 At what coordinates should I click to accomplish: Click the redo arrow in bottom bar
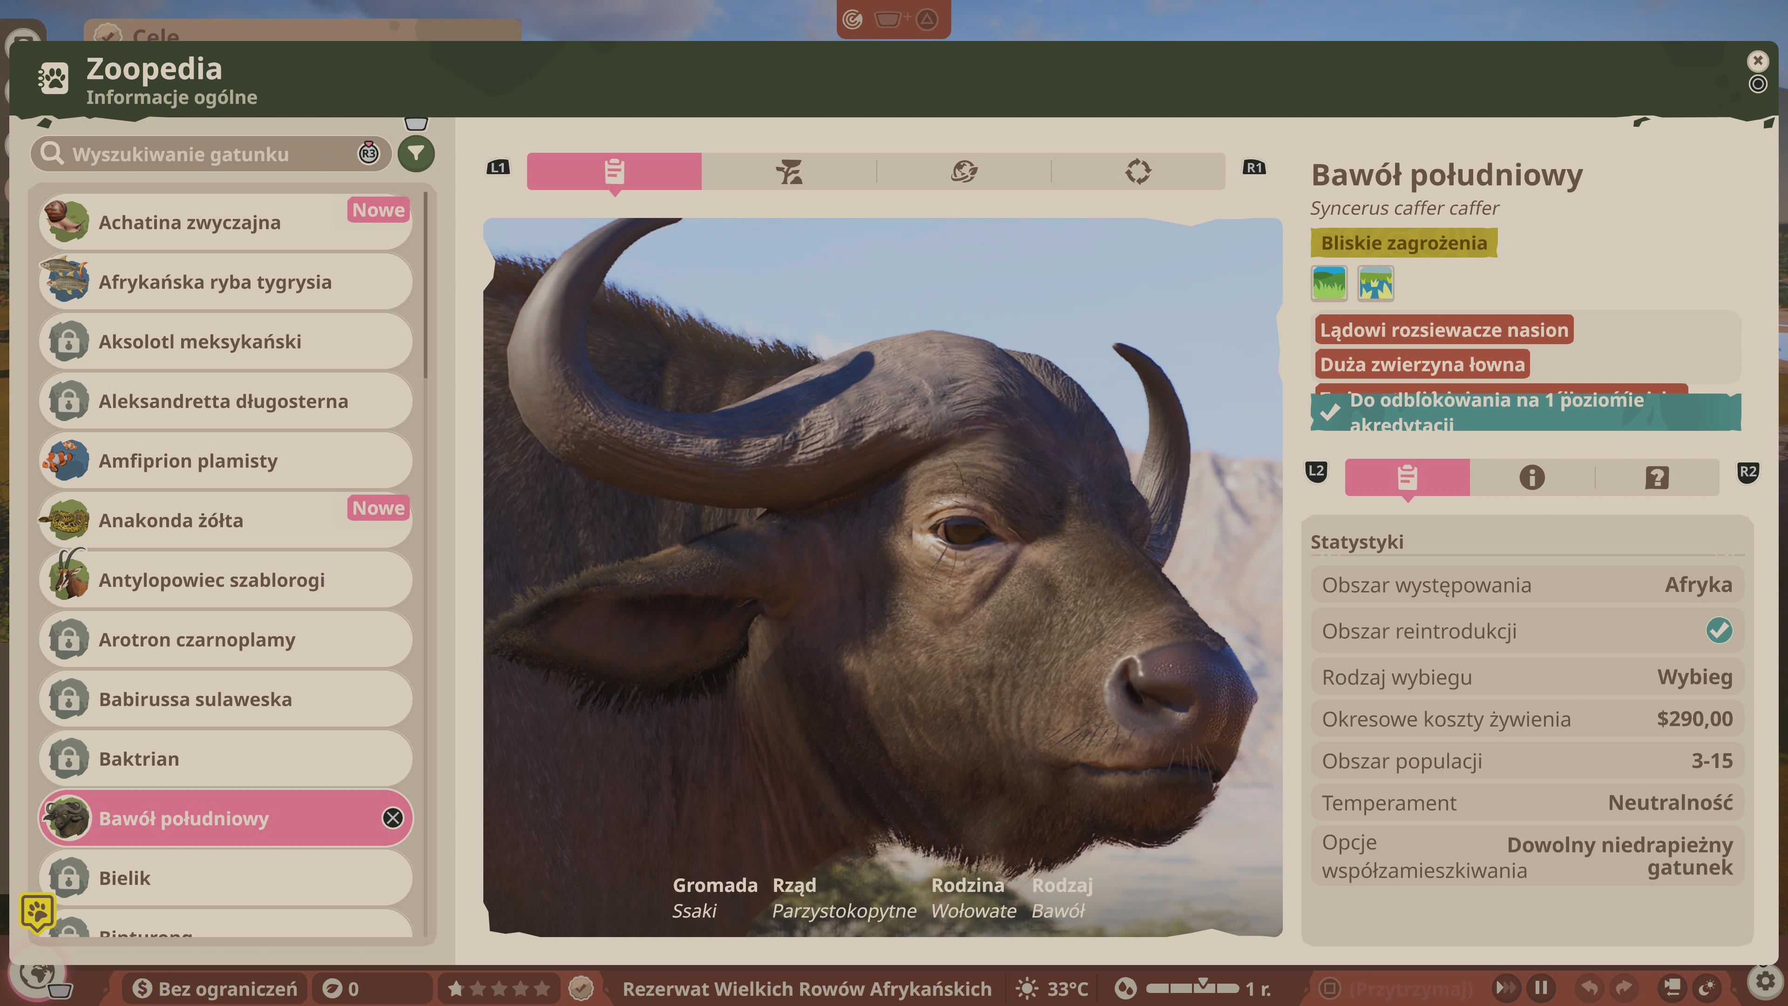(x=1623, y=987)
